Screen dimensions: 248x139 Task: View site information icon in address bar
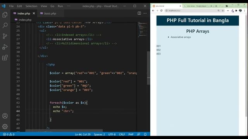tap(166, 10)
